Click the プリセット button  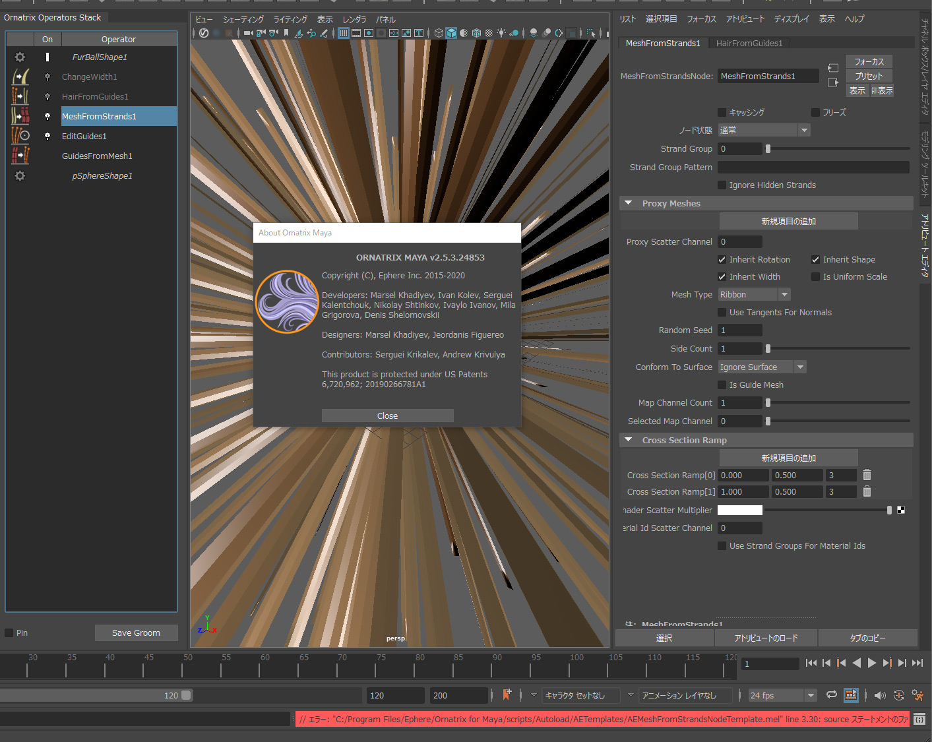869,77
